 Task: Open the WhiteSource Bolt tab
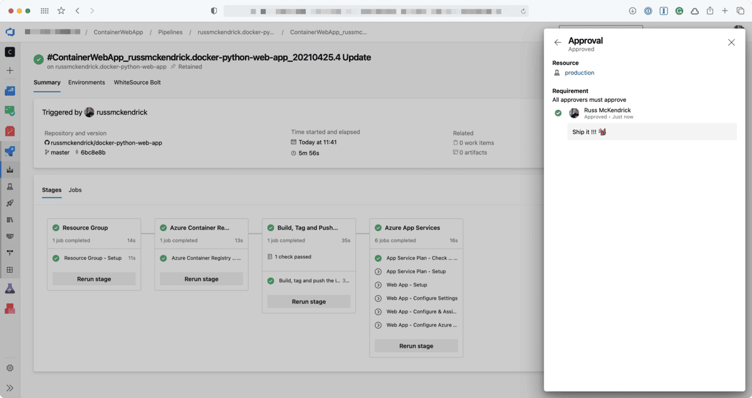(x=138, y=82)
